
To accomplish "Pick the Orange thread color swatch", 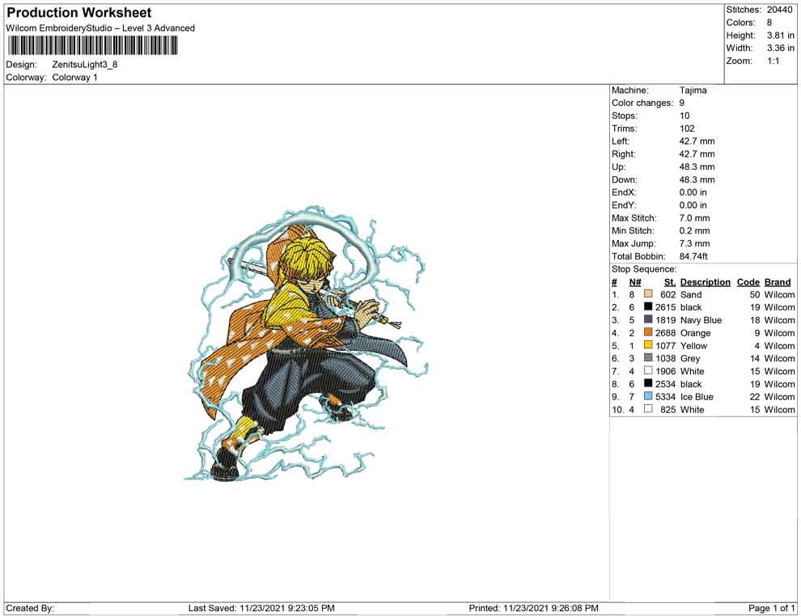I will coord(648,333).
